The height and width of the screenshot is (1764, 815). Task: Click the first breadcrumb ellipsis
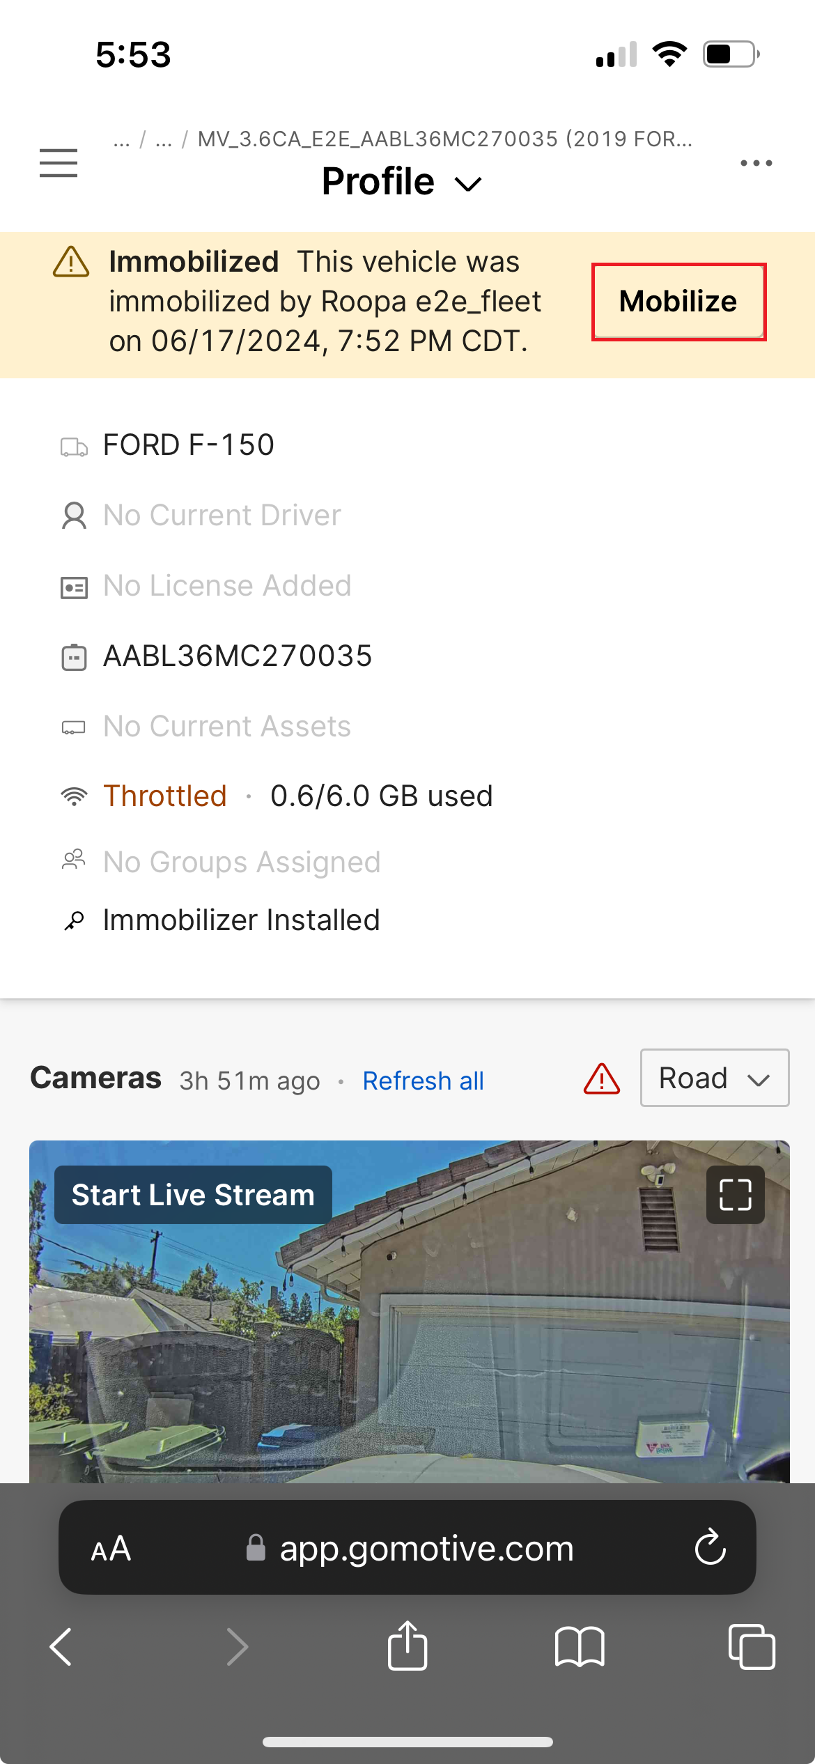(x=122, y=139)
